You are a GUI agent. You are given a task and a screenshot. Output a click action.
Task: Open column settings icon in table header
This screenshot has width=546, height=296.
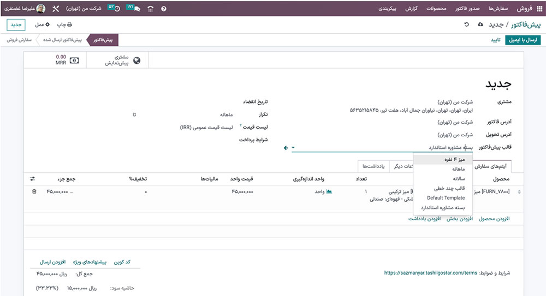point(32,179)
